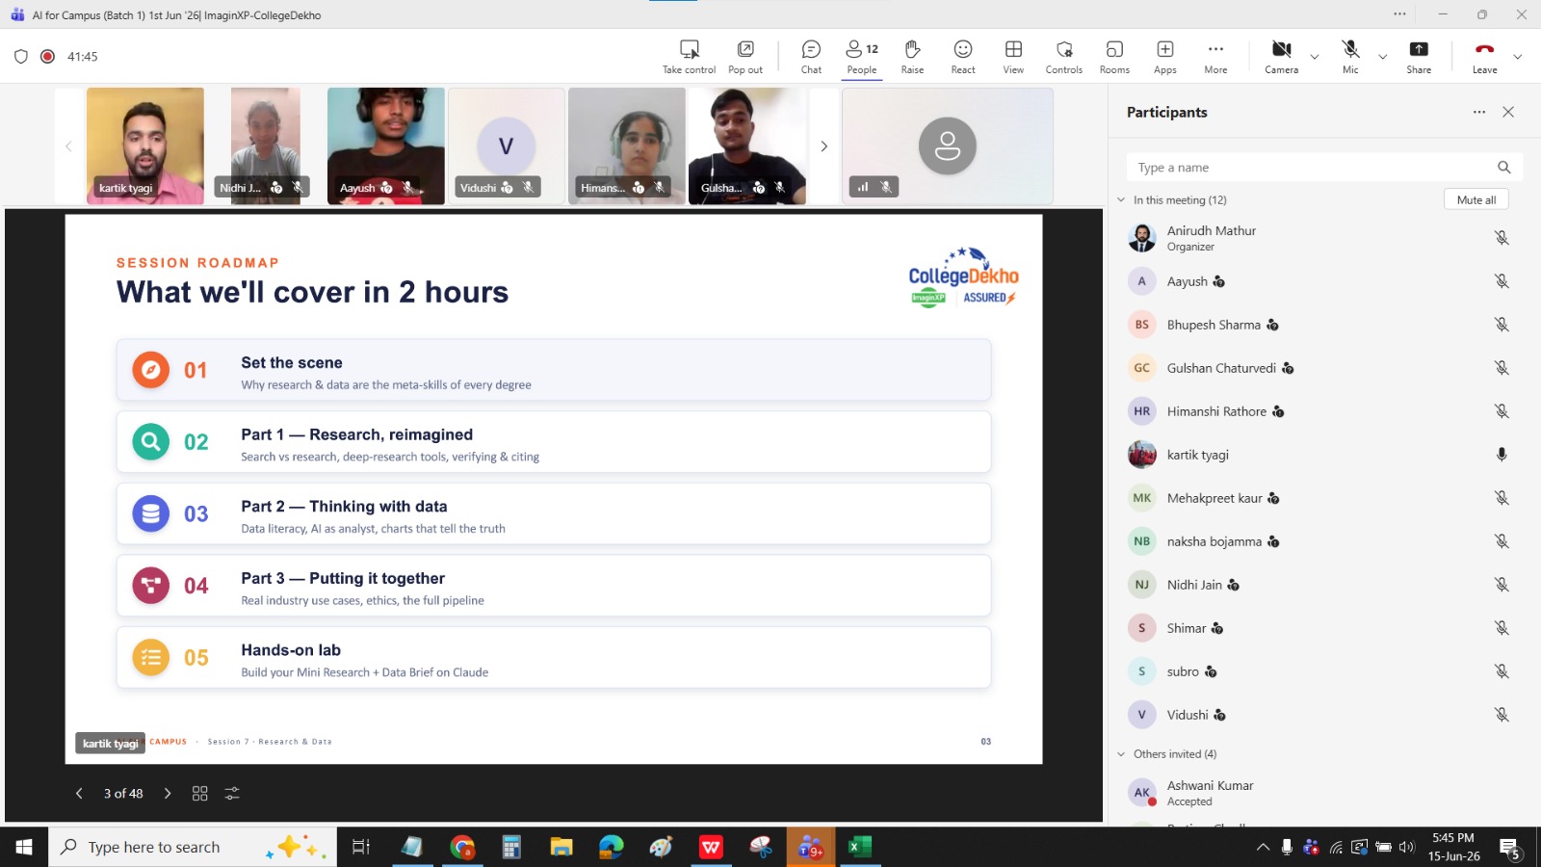The width and height of the screenshot is (1541, 867).
Task: Open the Chat panel
Action: [811, 57]
